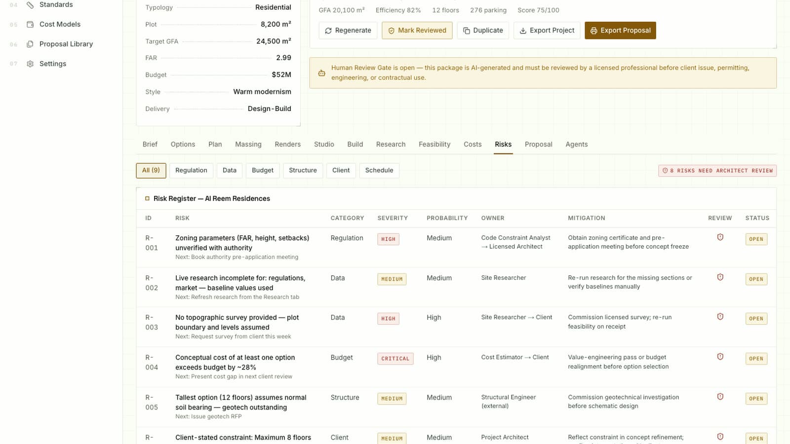Viewport: 790px width, 444px height.
Task: Click the Budget value $52M
Action: pos(281,75)
